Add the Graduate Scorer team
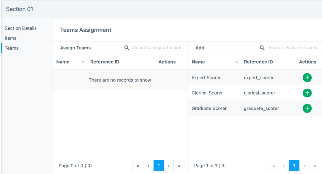The image size is (322, 174). click(x=307, y=108)
